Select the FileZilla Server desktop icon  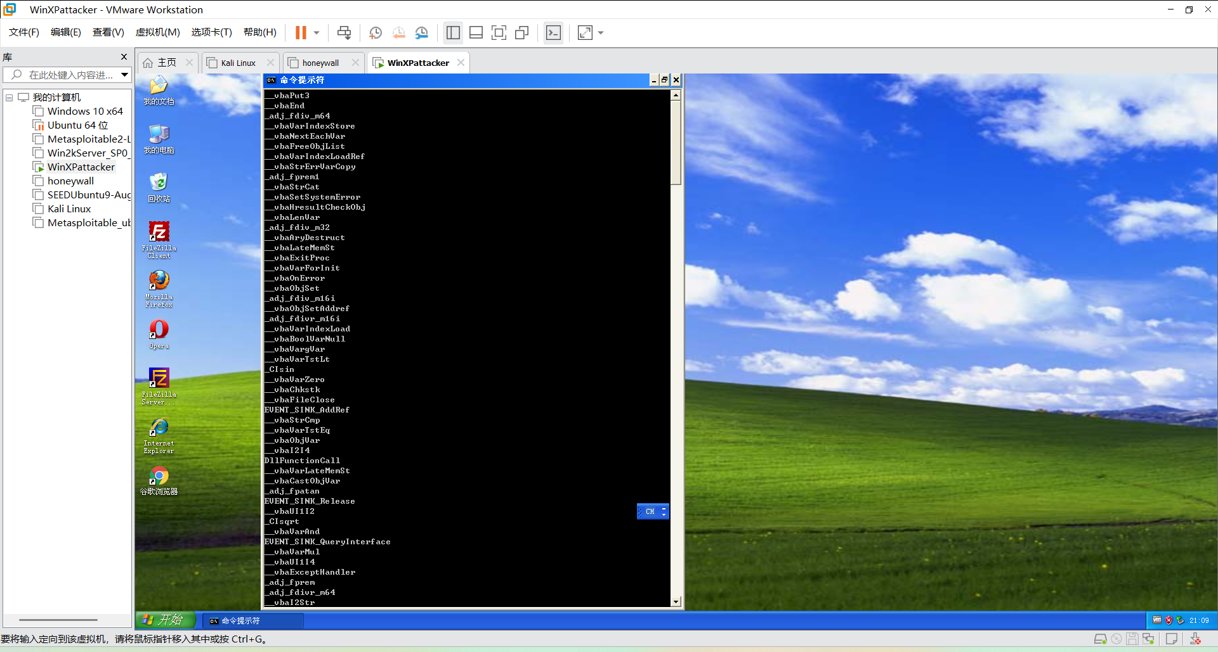159,387
